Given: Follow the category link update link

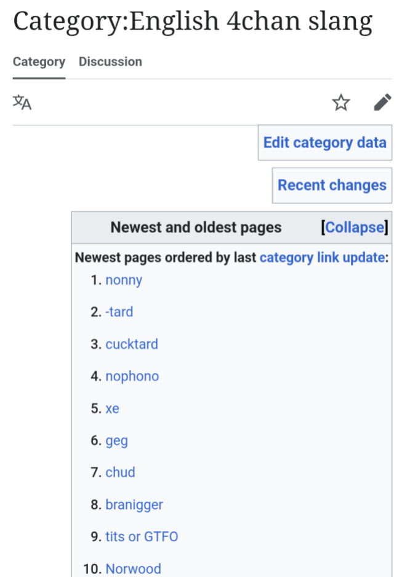Looking at the screenshot, I should 322,257.
